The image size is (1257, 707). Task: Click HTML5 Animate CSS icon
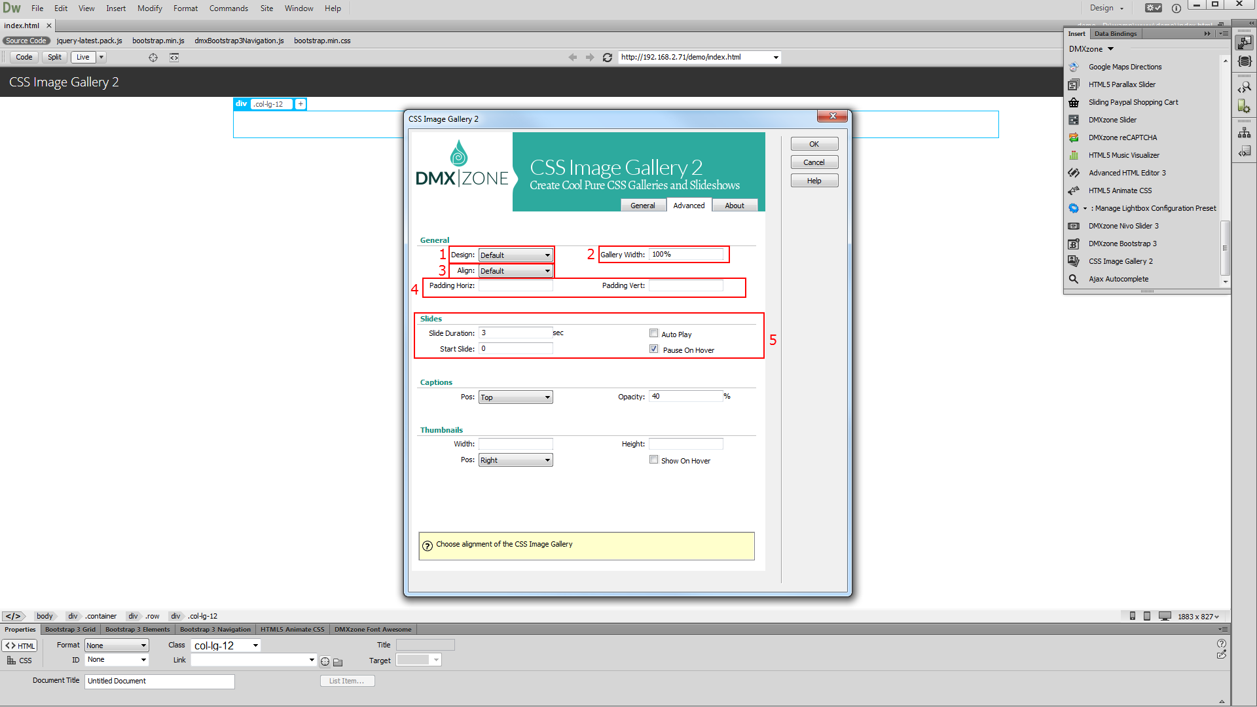point(1074,190)
